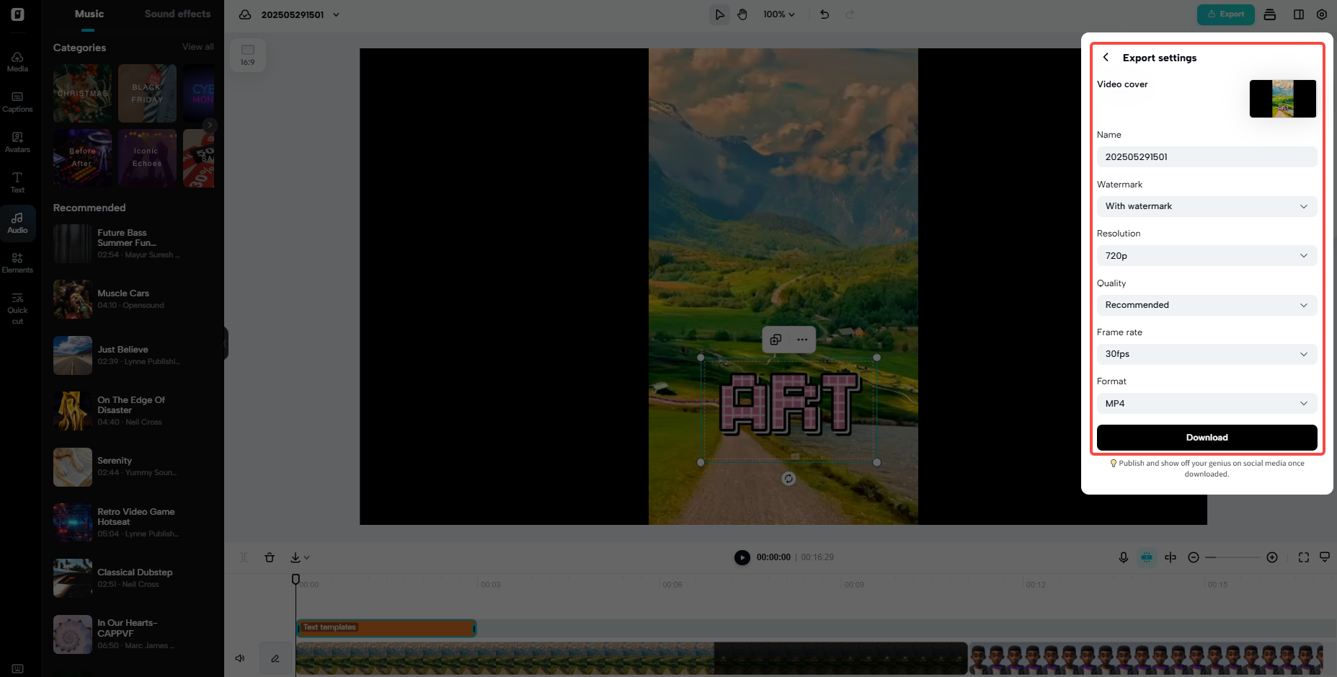This screenshot has height=677, width=1337.
Task: Open the Avatars panel
Action: pyautogui.click(x=17, y=143)
